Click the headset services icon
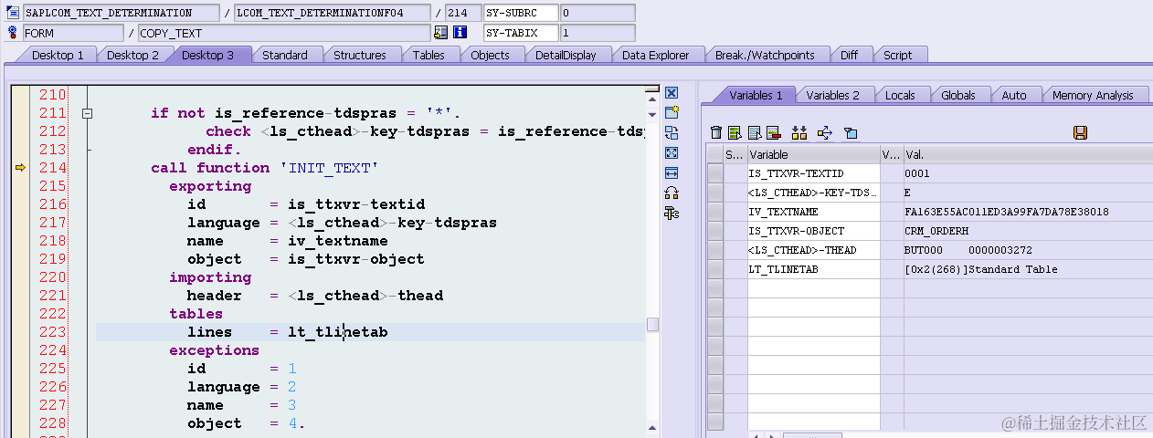This screenshot has height=438, width=1153. pos(672,193)
